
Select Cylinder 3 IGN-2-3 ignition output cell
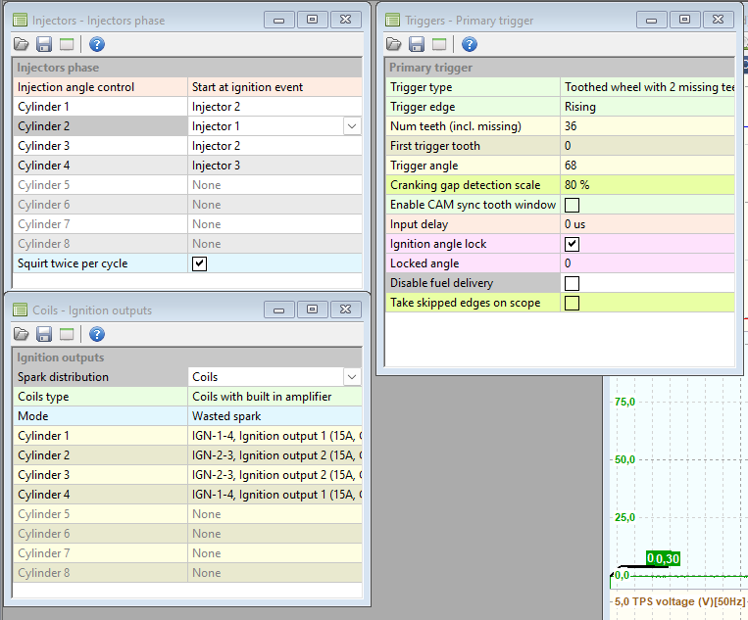coord(274,475)
